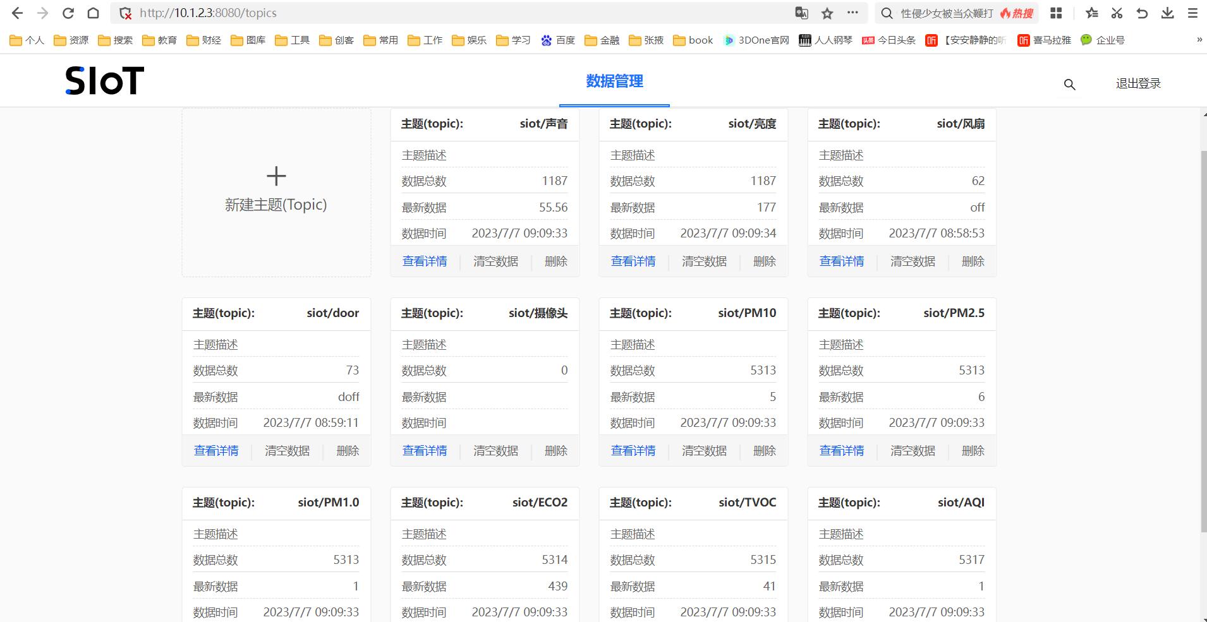Delete the siot/风扇 topic

pyautogui.click(x=973, y=261)
